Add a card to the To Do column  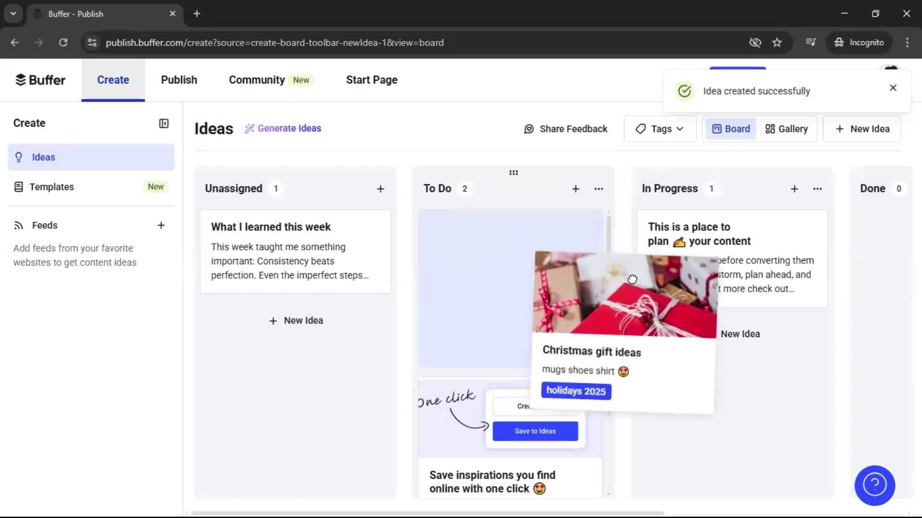tap(575, 188)
